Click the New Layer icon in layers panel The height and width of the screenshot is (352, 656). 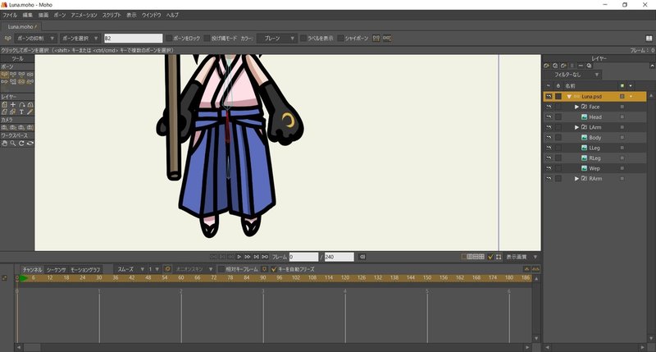click(546, 66)
